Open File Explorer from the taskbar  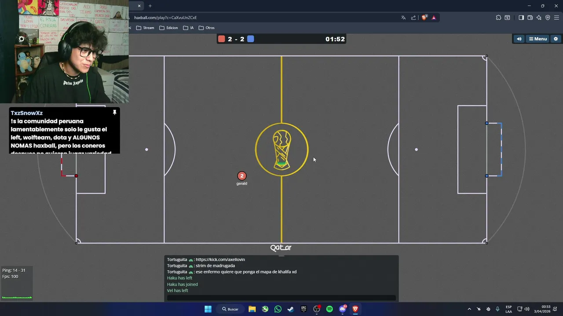click(252, 309)
